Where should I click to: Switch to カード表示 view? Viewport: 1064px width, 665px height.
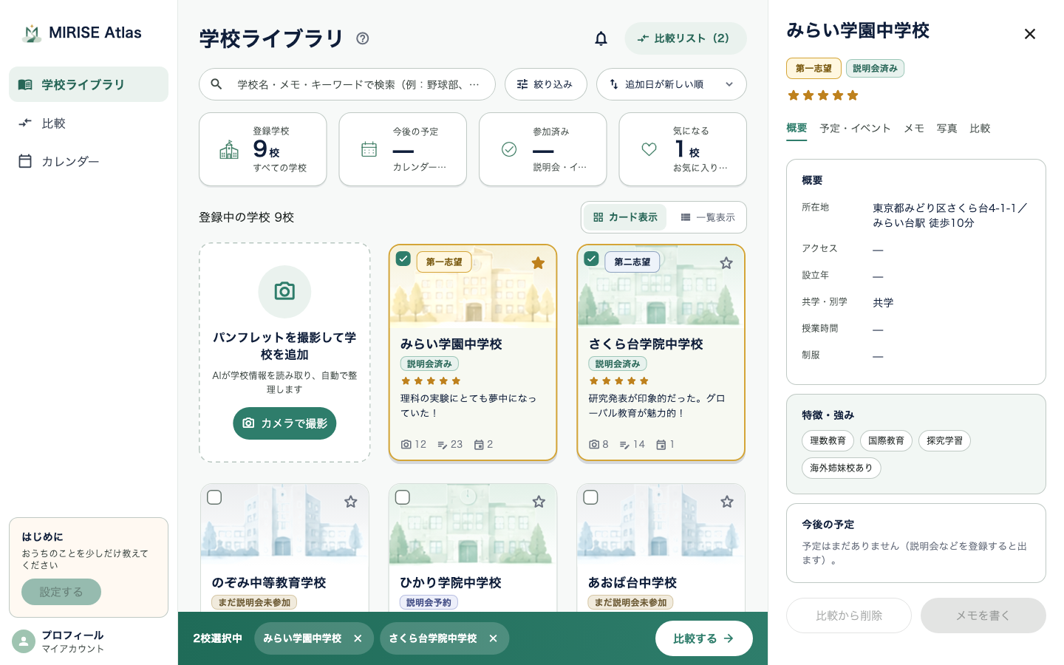(x=625, y=217)
